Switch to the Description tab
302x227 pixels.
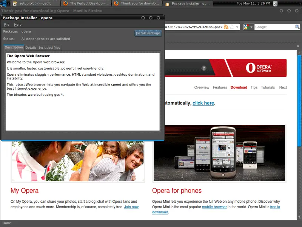click(x=14, y=47)
